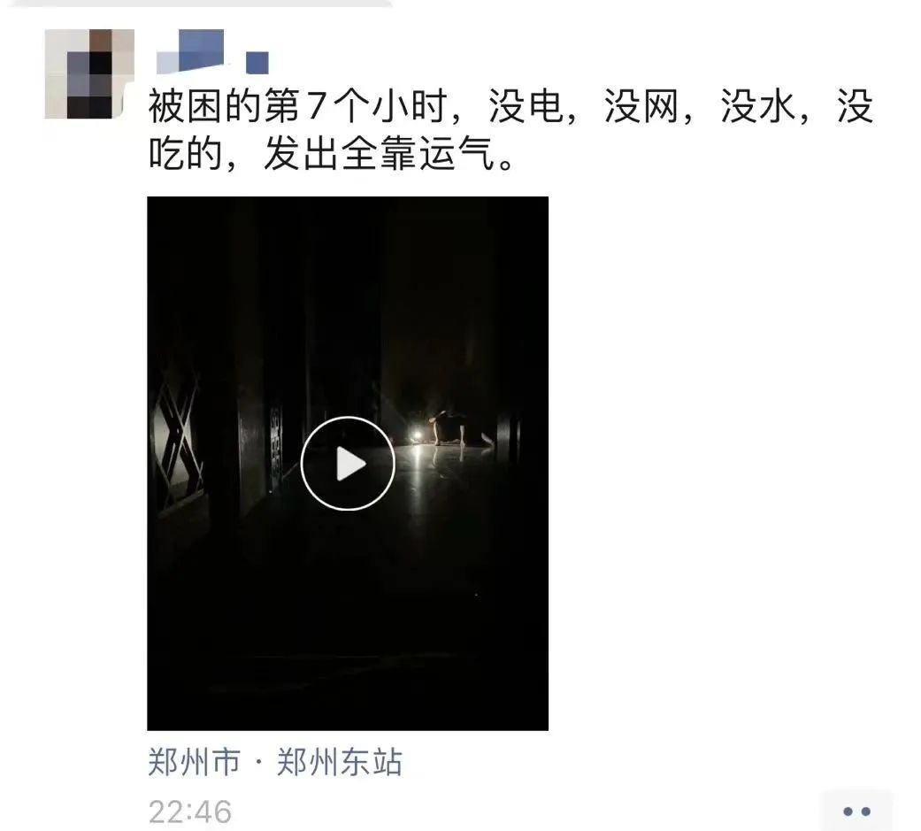
Task: Click the white triangle inside the play circle
Action: point(350,464)
